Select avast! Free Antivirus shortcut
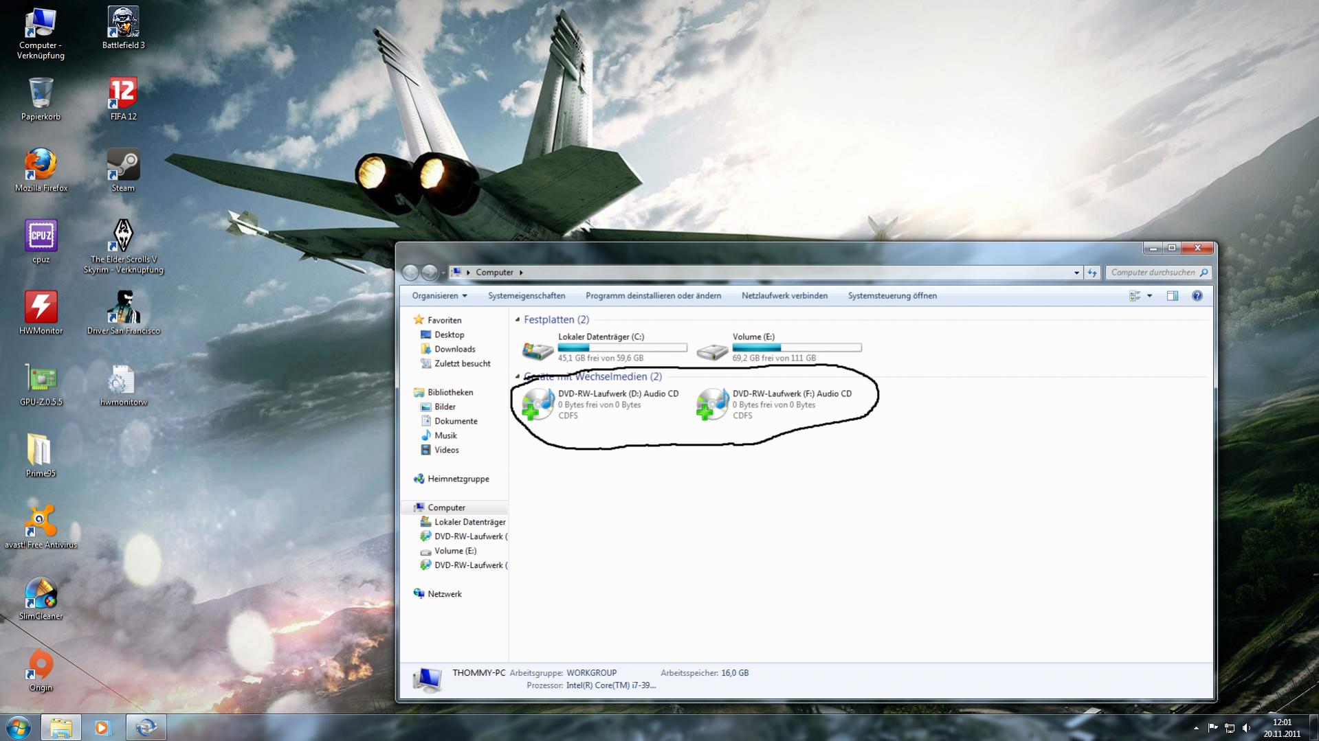The height and width of the screenshot is (741, 1319). [x=41, y=528]
